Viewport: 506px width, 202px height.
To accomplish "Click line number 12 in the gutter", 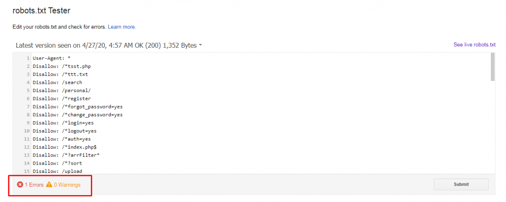I will [27, 147].
